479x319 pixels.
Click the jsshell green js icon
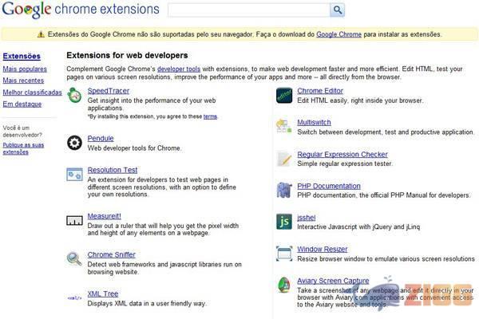[x=284, y=222]
